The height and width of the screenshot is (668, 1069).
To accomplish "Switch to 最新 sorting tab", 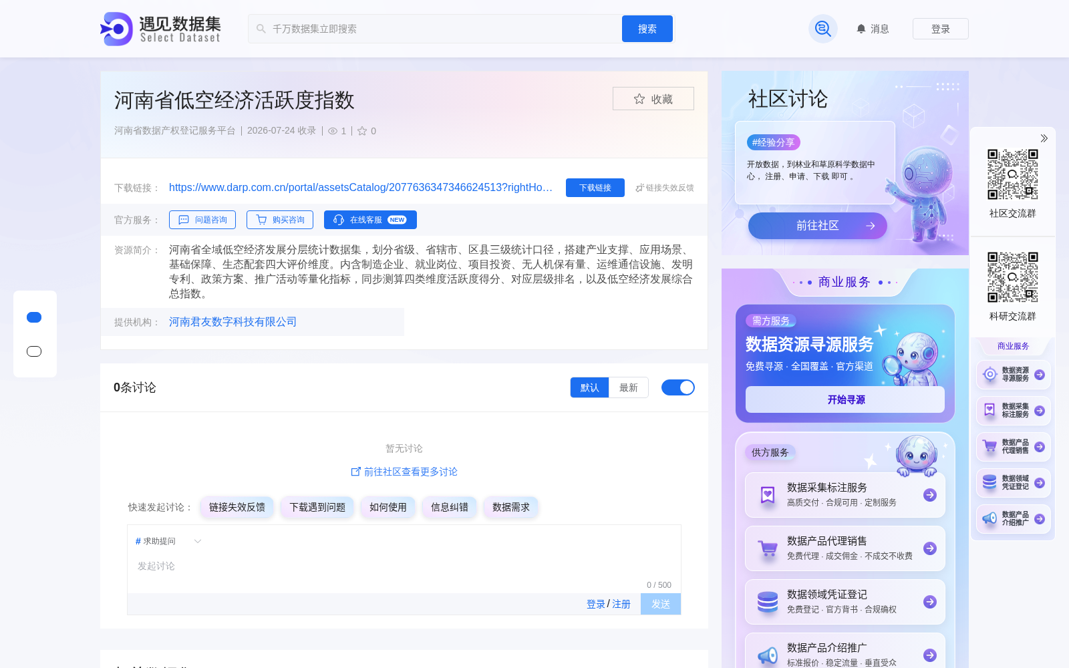I will point(629,387).
